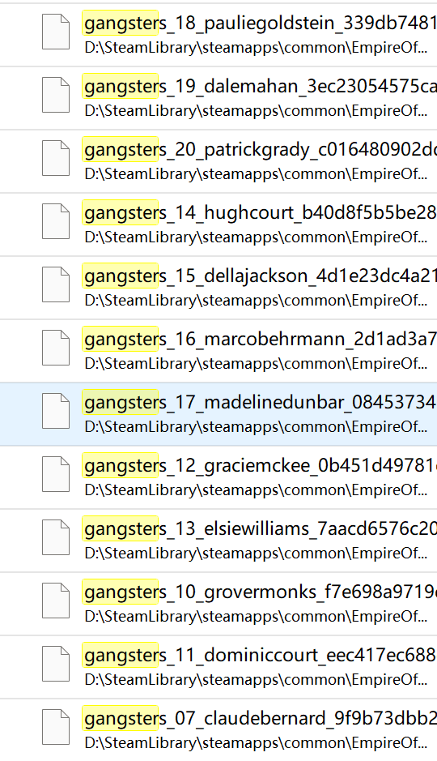437x761 pixels.
Task: Select file name gangsters_07_claudebernard
Action: tap(260, 719)
